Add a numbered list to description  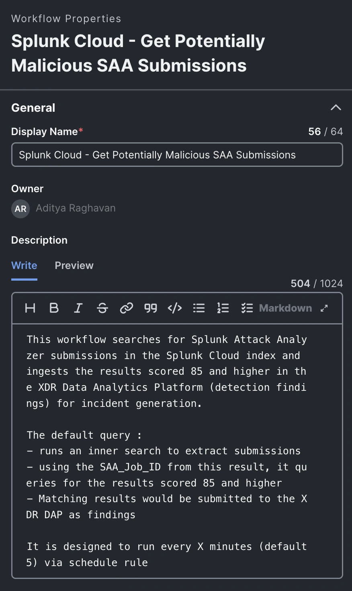pos(223,308)
